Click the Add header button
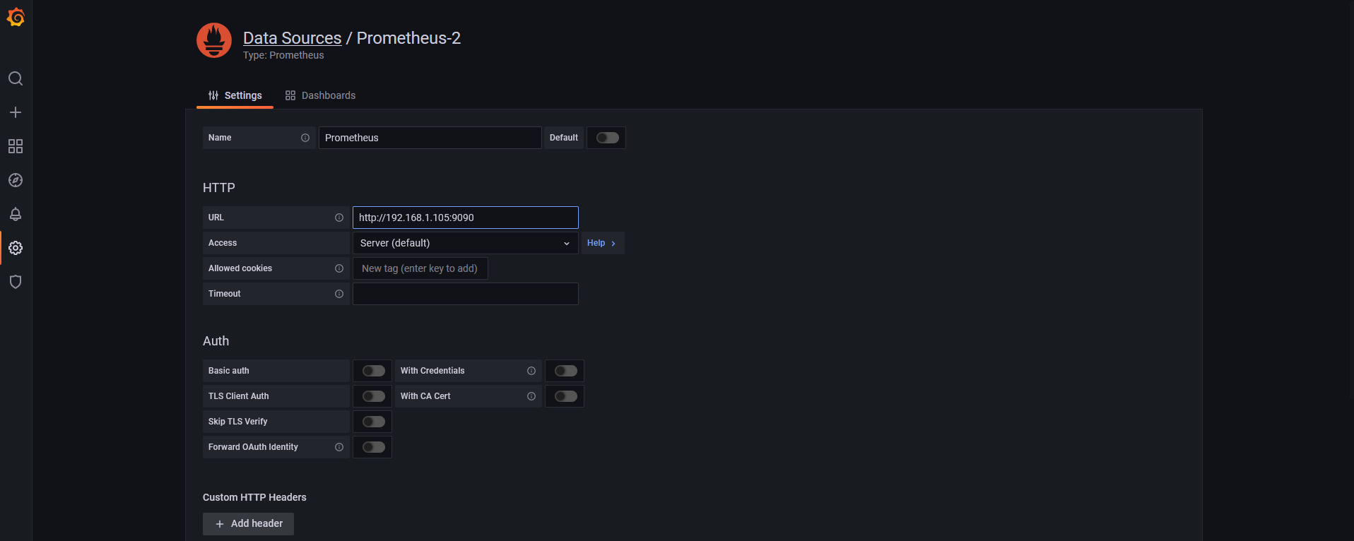 click(x=248, y=524)
